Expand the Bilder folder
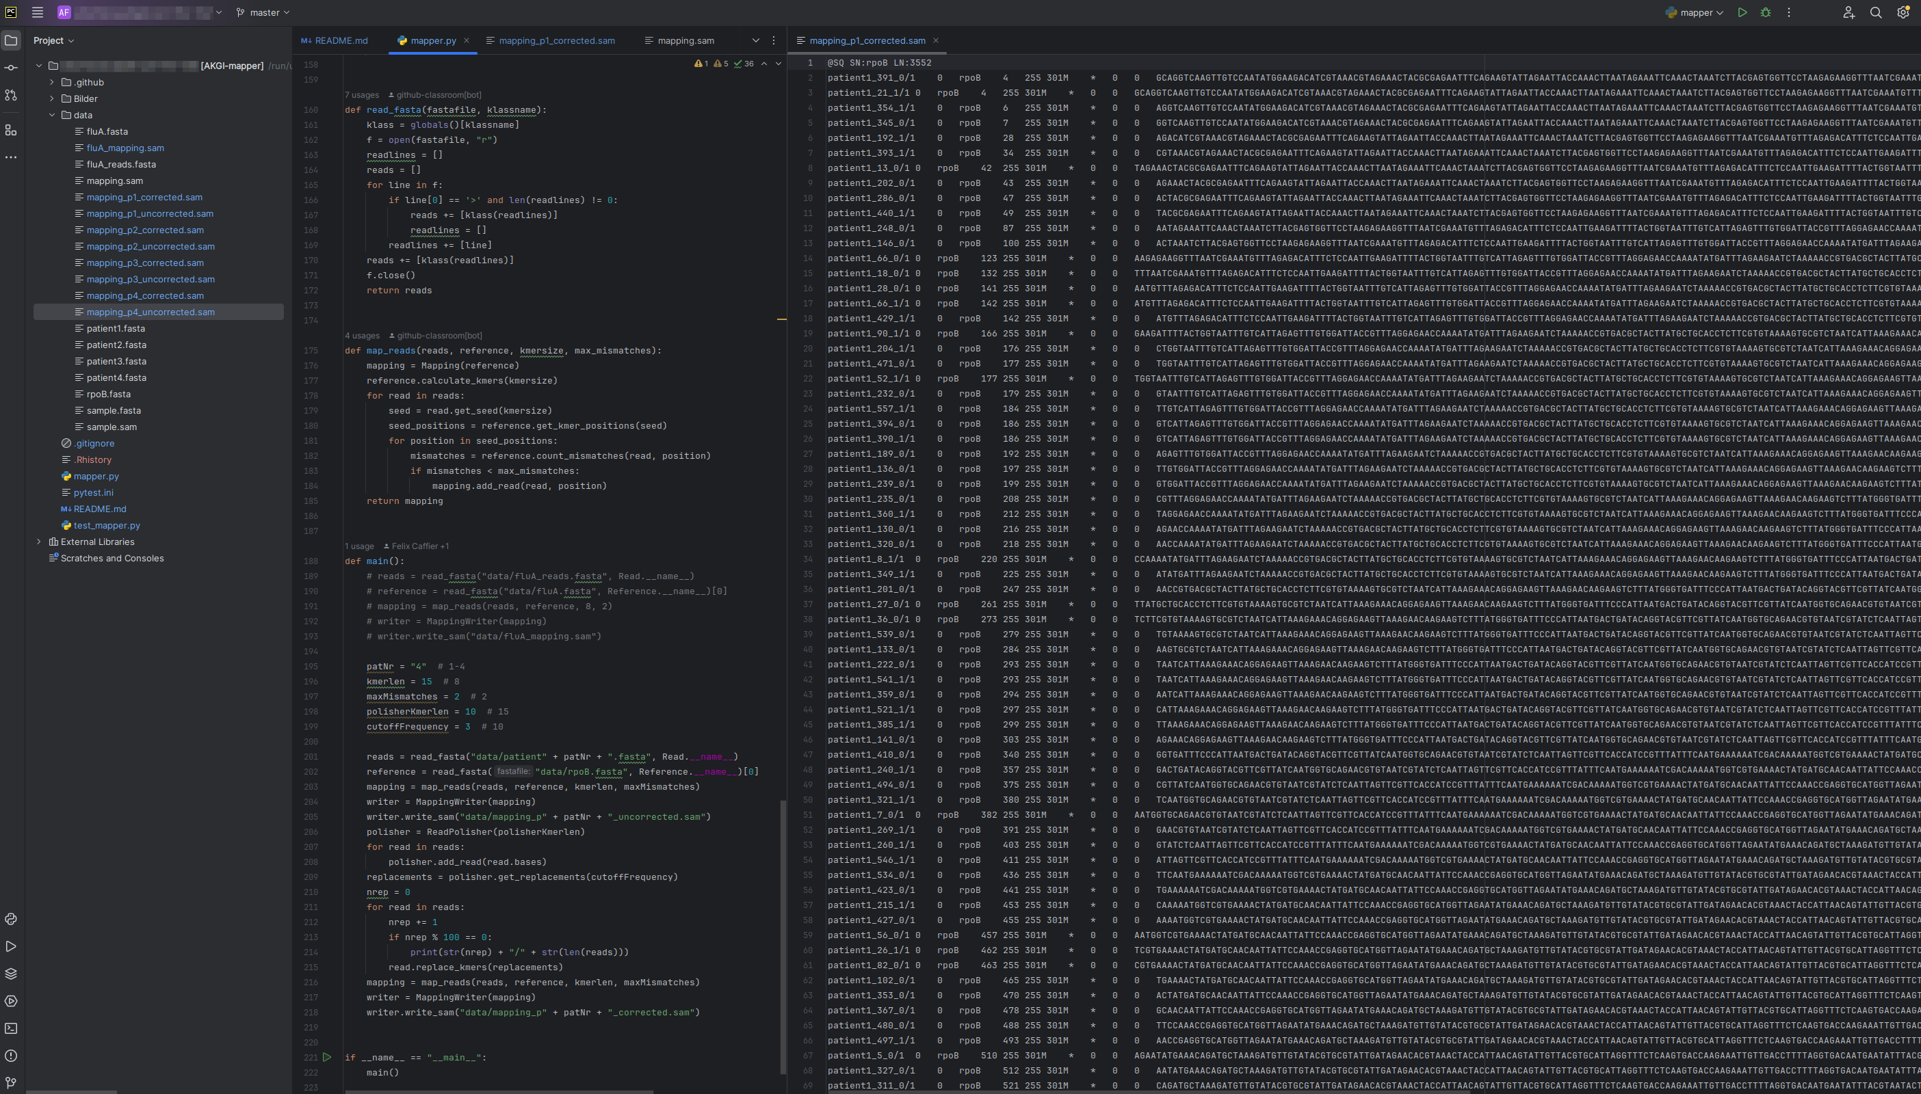Screen dimensions: 1921x1094 pyautogui.click(x=52, y=98)
